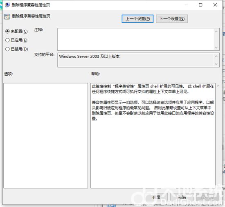Click the help pane scroll up arrow
The height and width of the screenshot is (207, 225).
point(218,86)
